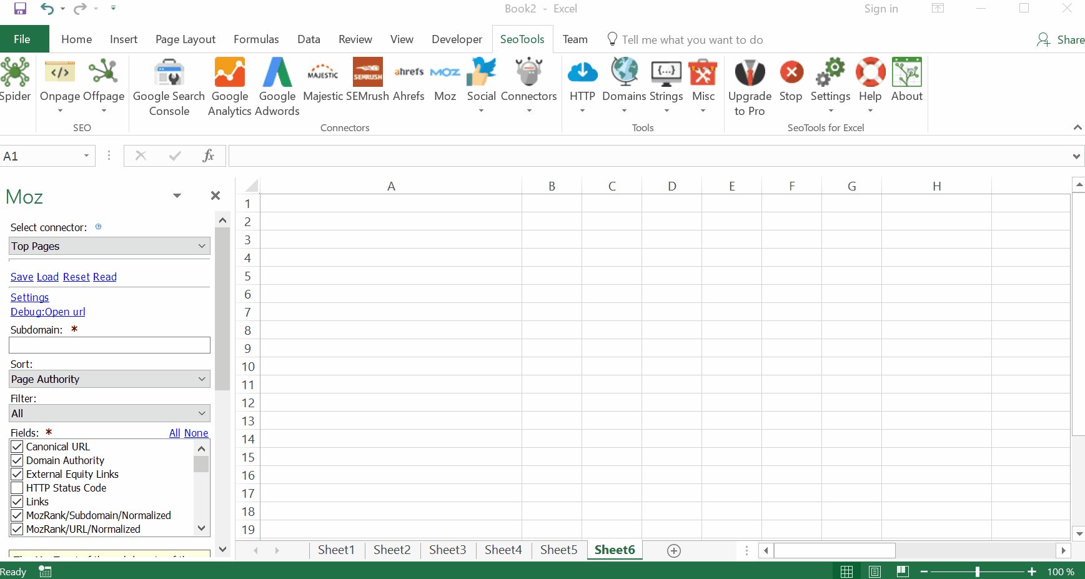Open the undo history dropdown arrow

(62, 9)
